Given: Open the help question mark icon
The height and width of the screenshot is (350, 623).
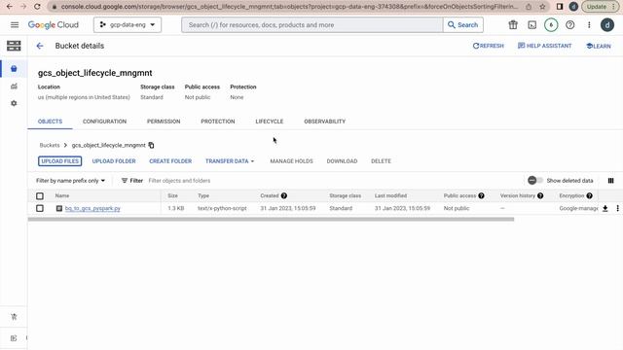Looking at the screenshot, I should pos(569,25).
